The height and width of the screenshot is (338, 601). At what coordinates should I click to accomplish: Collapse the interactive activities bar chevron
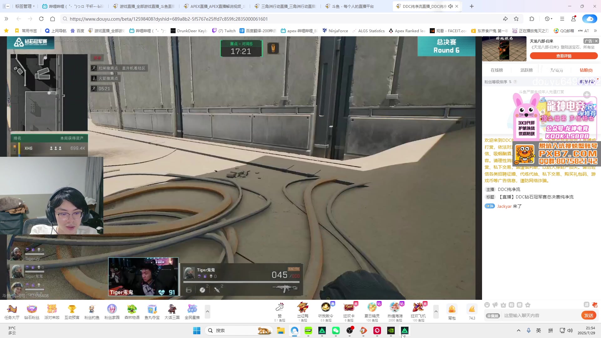point(208,312)
